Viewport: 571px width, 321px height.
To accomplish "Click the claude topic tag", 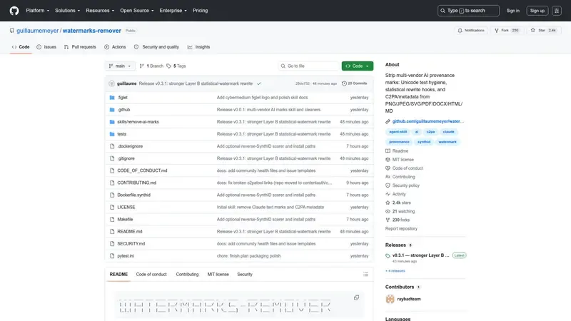I will (x=449, y=132).
